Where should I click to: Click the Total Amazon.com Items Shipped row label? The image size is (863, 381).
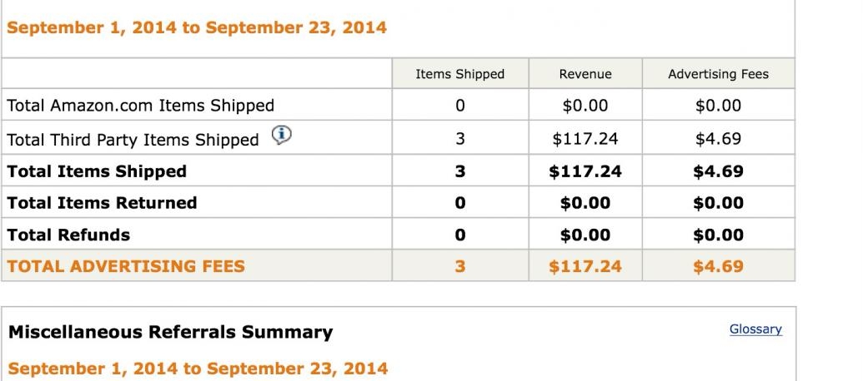[140, 105]
